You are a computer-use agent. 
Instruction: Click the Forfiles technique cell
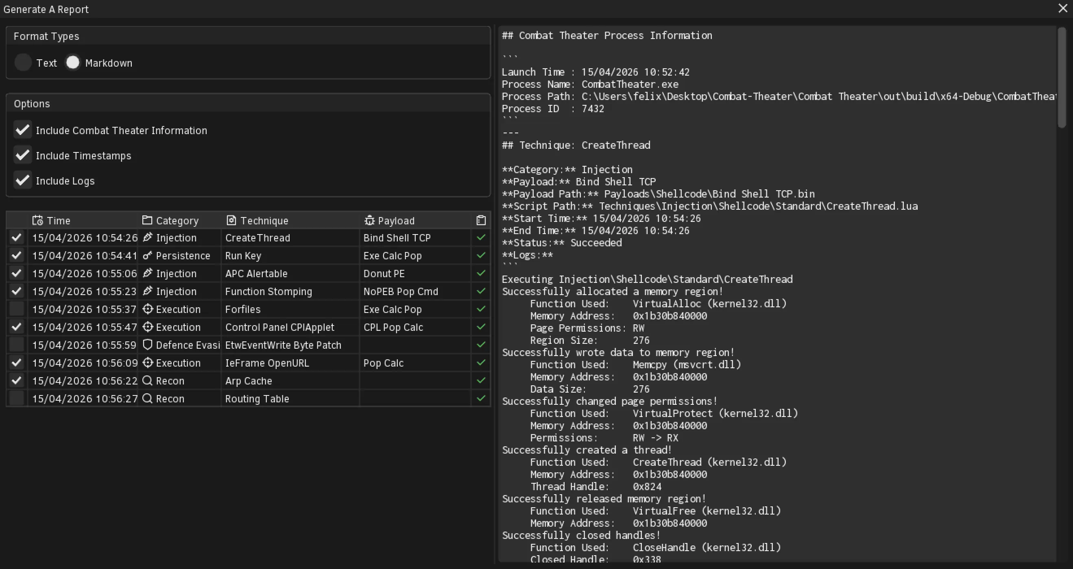pos(290,309)
